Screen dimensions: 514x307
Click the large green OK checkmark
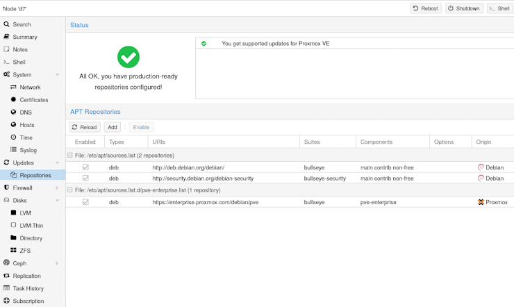pos(128,57)
